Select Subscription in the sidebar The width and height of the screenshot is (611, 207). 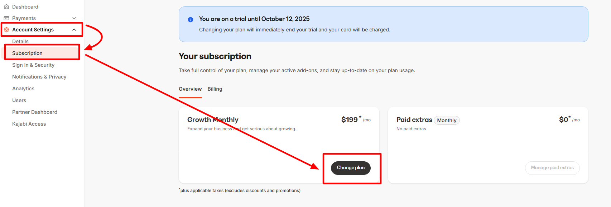point(27,53)
